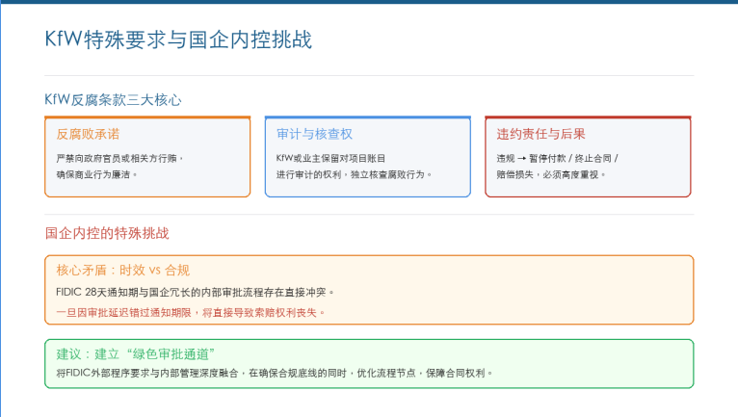Image resolution: width=738 pixels, height=417 pixels.
Task: Select the line '严禁向政府官员或相关方行贿，'
Action: tap(119, 159)
